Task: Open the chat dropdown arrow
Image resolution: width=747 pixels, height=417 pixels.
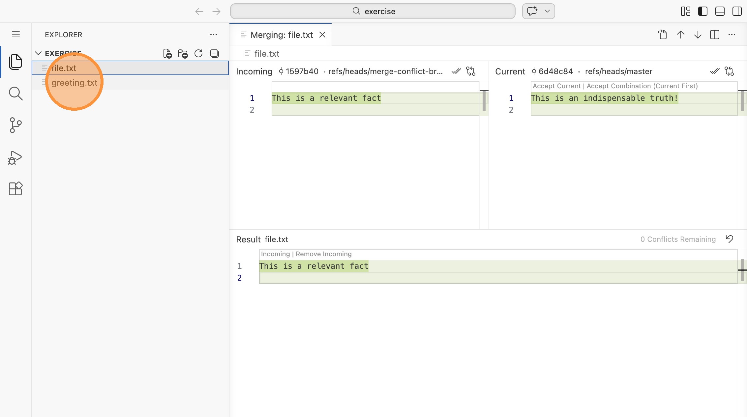Action: pyautogui.click(x=548, y=11)
